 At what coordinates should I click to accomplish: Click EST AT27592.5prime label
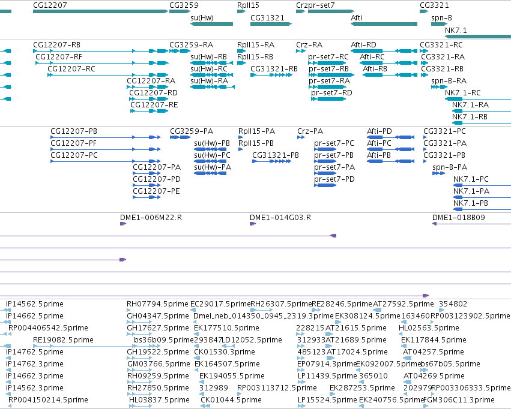click(404, 304)
